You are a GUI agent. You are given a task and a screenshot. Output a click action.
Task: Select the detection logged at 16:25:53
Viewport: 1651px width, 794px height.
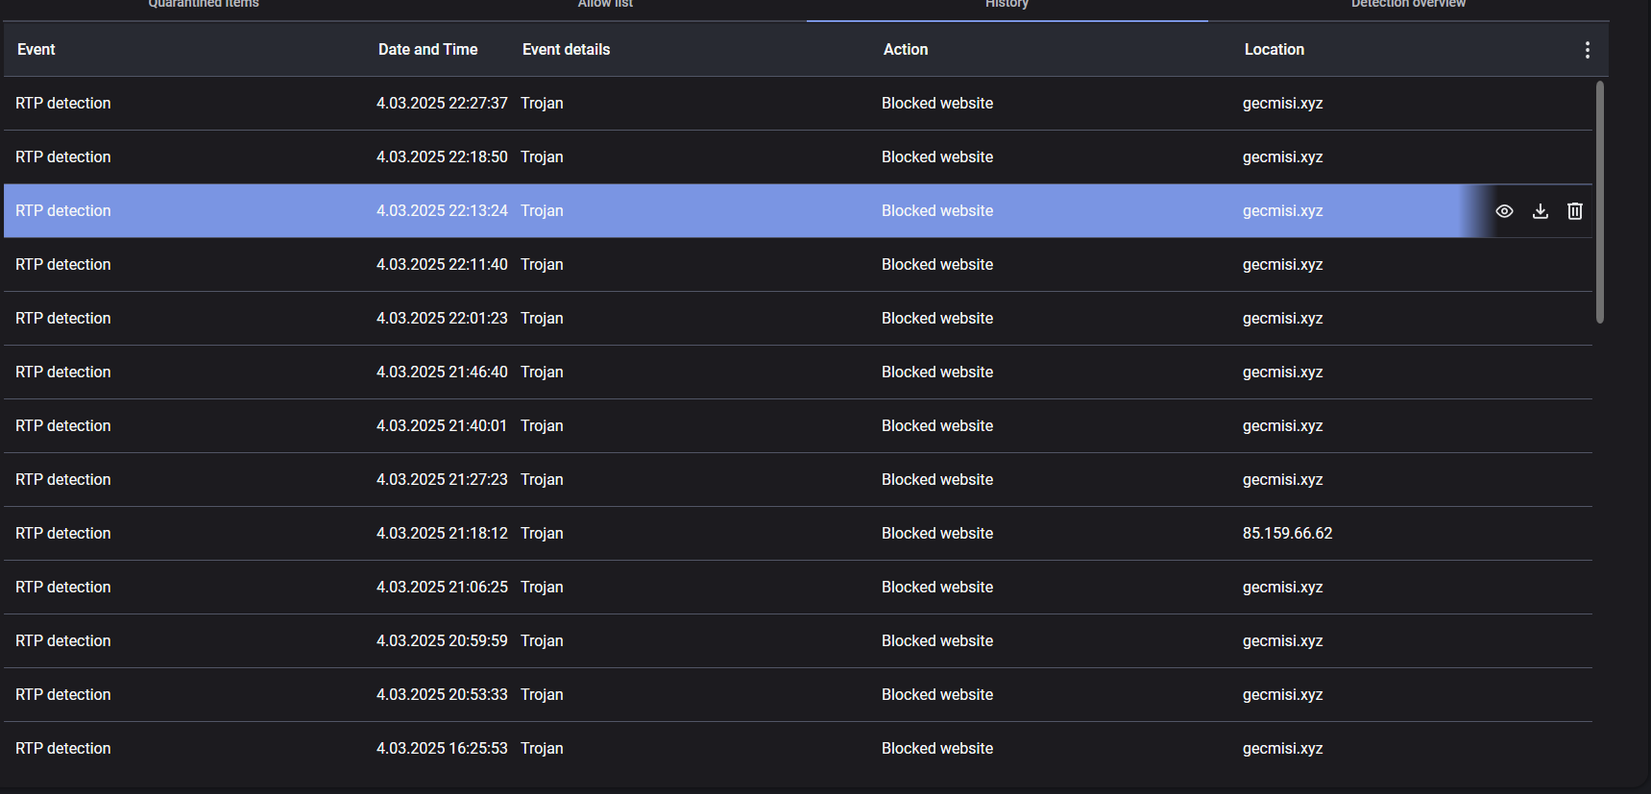(442, 749)
